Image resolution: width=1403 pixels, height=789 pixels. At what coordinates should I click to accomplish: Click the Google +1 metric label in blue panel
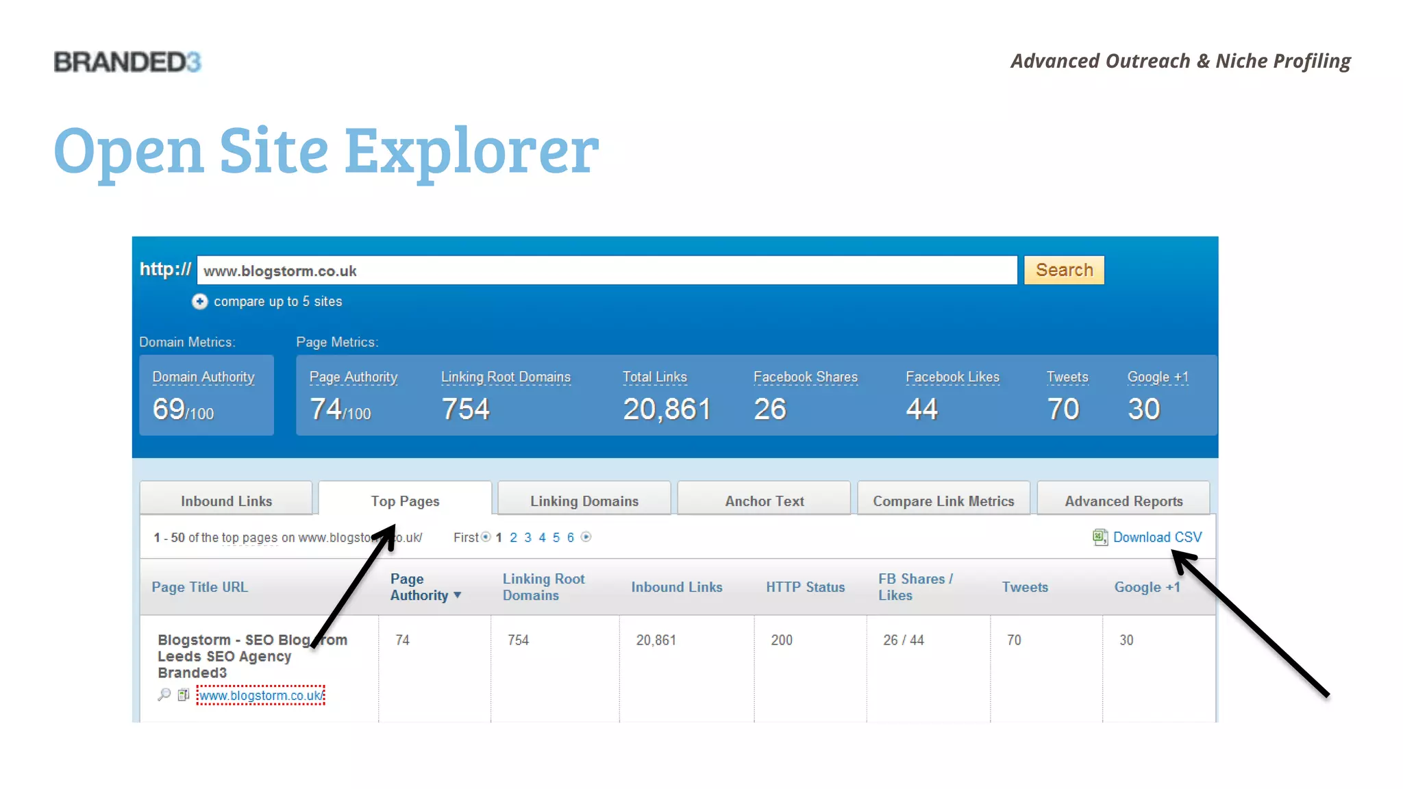[x=1158, y=377]
